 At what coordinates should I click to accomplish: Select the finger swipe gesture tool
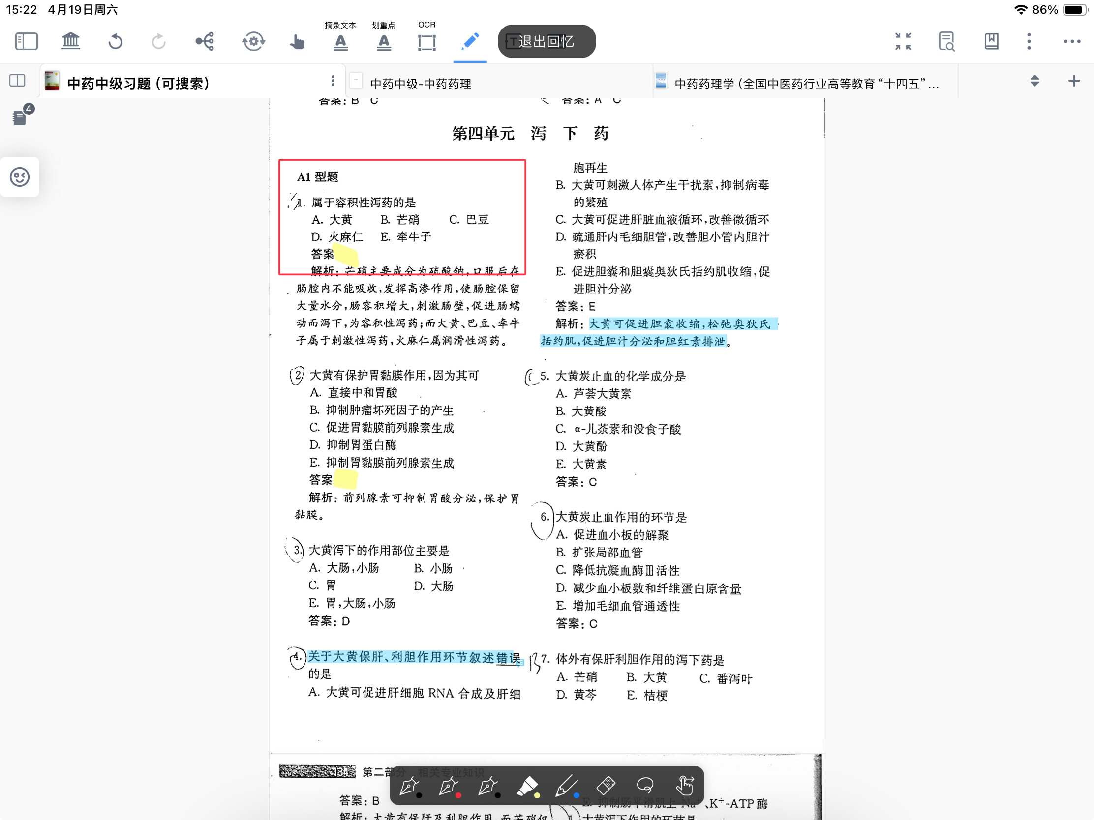[685, 786]
